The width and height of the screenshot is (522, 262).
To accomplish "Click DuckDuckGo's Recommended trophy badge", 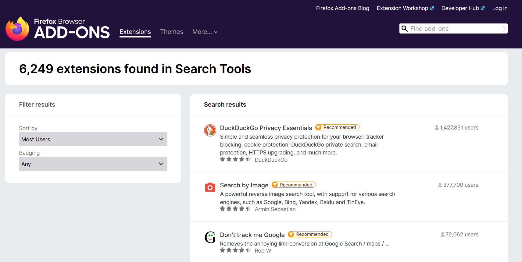I will pos(337,127).
